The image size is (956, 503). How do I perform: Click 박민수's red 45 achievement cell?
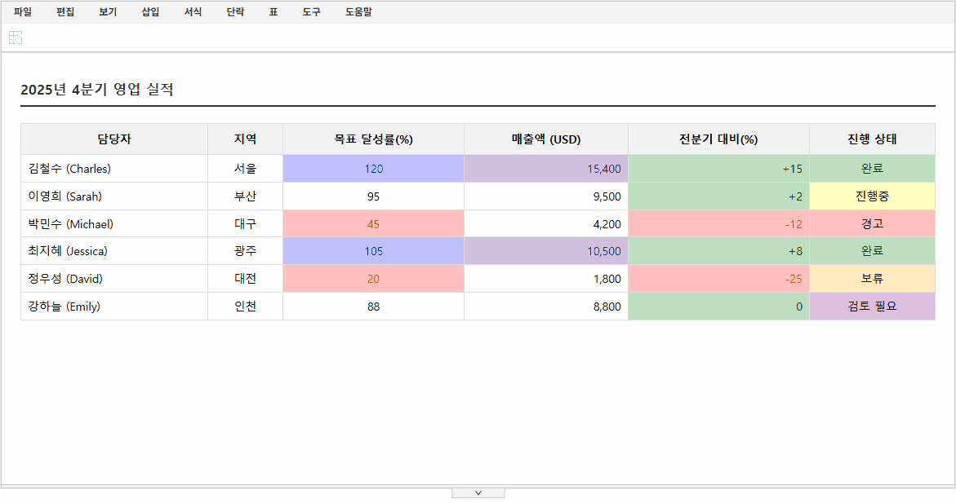click(372, 223)
